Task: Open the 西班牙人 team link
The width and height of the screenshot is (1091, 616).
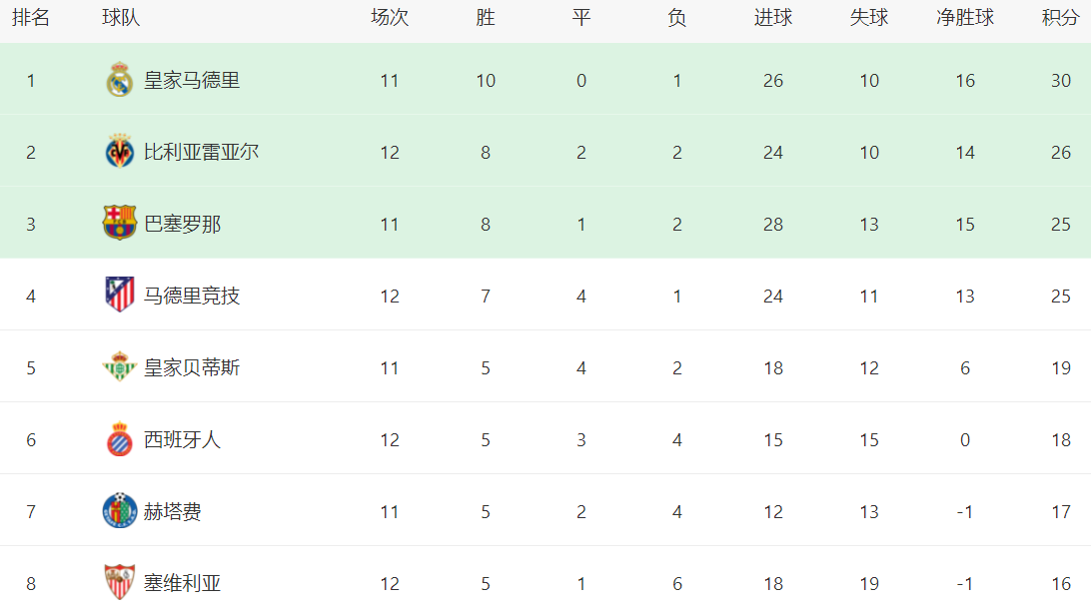Action: 182,439
